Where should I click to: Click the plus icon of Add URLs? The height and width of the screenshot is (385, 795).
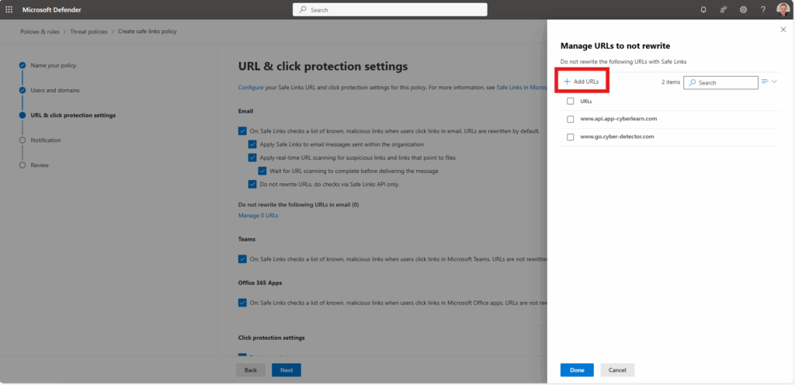coord(568,82)
